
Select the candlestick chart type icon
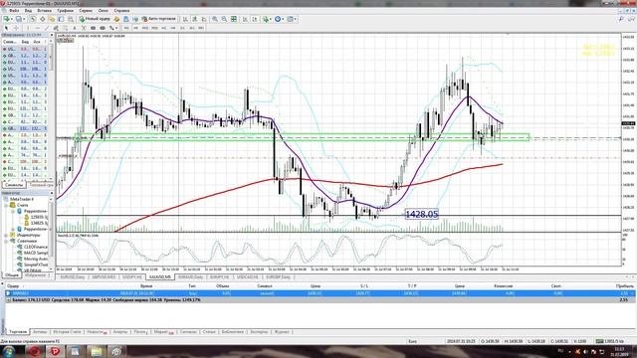[x=195, y=19]
